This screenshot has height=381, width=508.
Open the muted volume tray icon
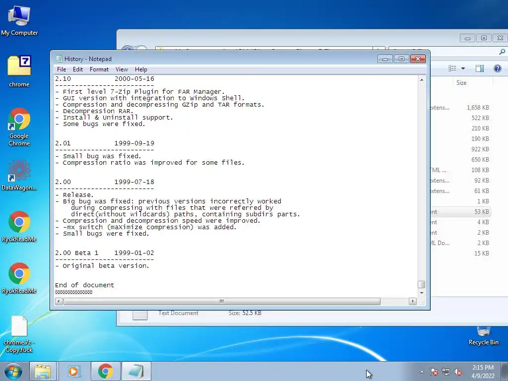458,372
